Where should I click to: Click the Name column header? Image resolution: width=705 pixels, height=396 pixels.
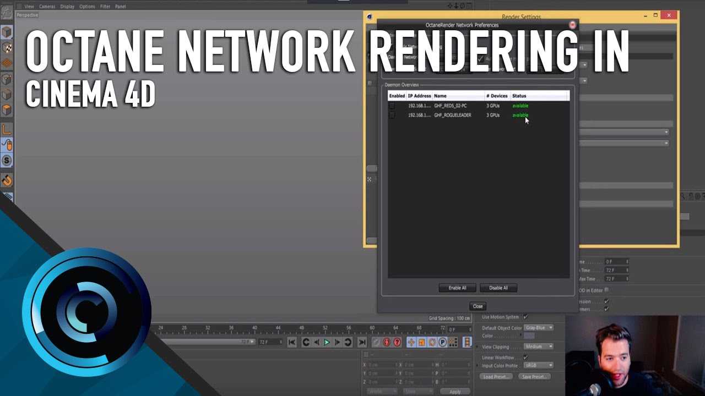click(x=458, y=96)
